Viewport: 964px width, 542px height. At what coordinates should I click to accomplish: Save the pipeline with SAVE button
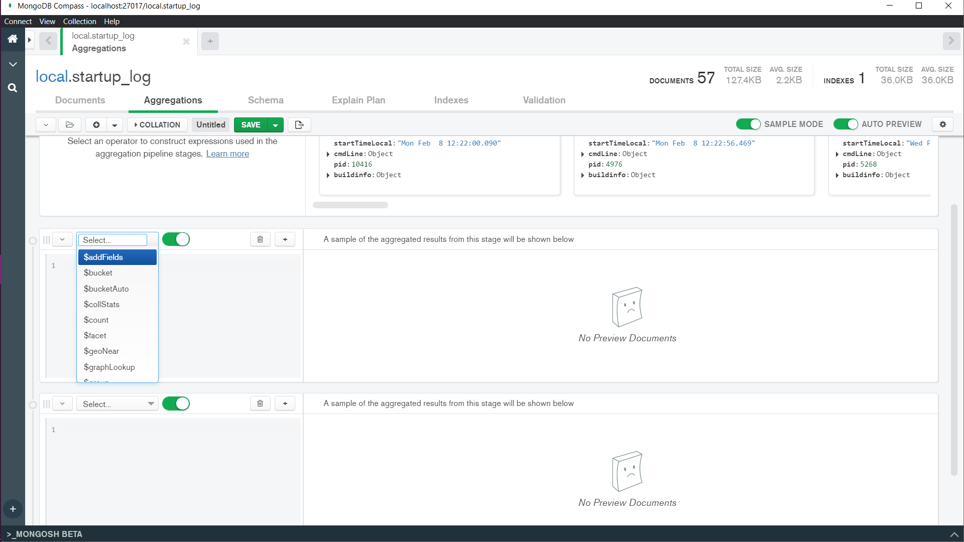click(x=251, y=124)
